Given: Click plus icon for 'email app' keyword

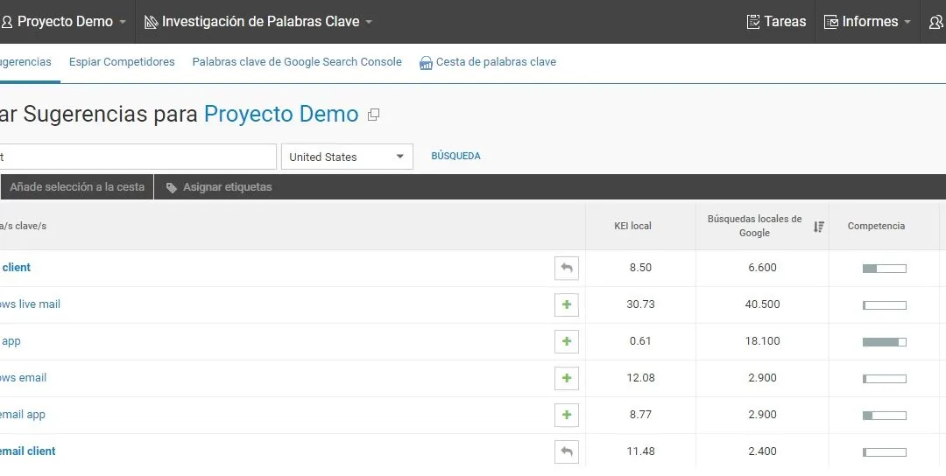Looking at the screenshot, I should 567,415.
